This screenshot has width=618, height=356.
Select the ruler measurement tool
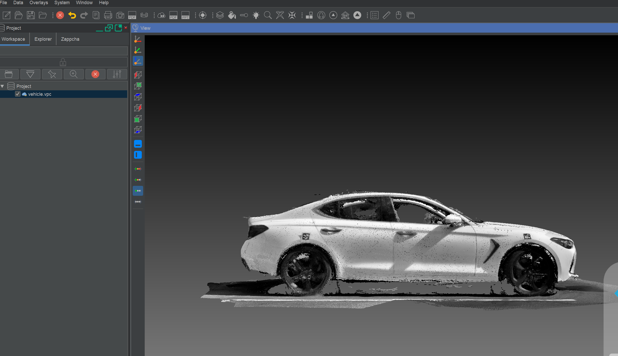[x=386, y=15]
